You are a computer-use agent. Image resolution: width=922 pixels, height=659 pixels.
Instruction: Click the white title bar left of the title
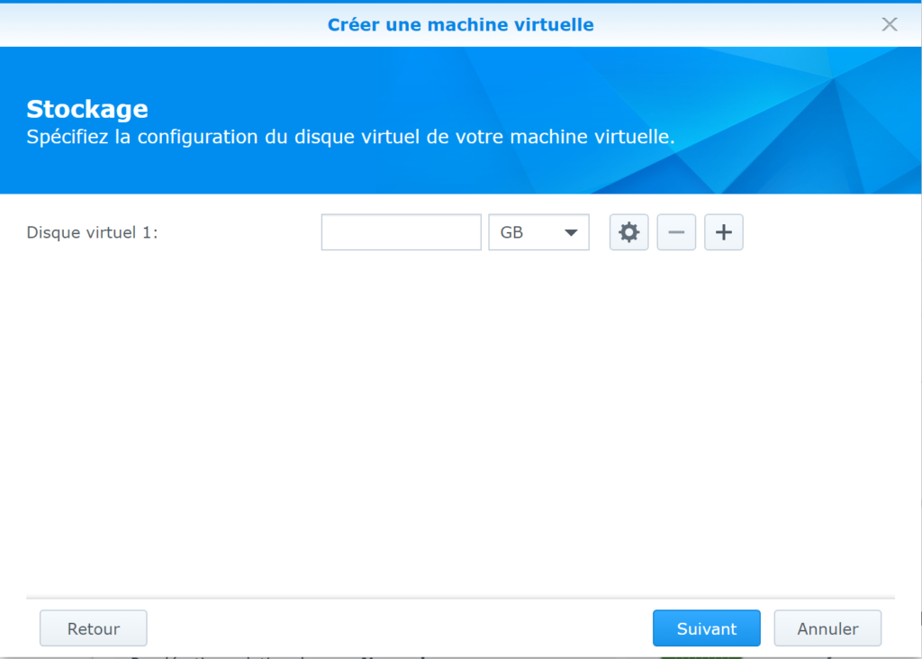tap(135, 24)
